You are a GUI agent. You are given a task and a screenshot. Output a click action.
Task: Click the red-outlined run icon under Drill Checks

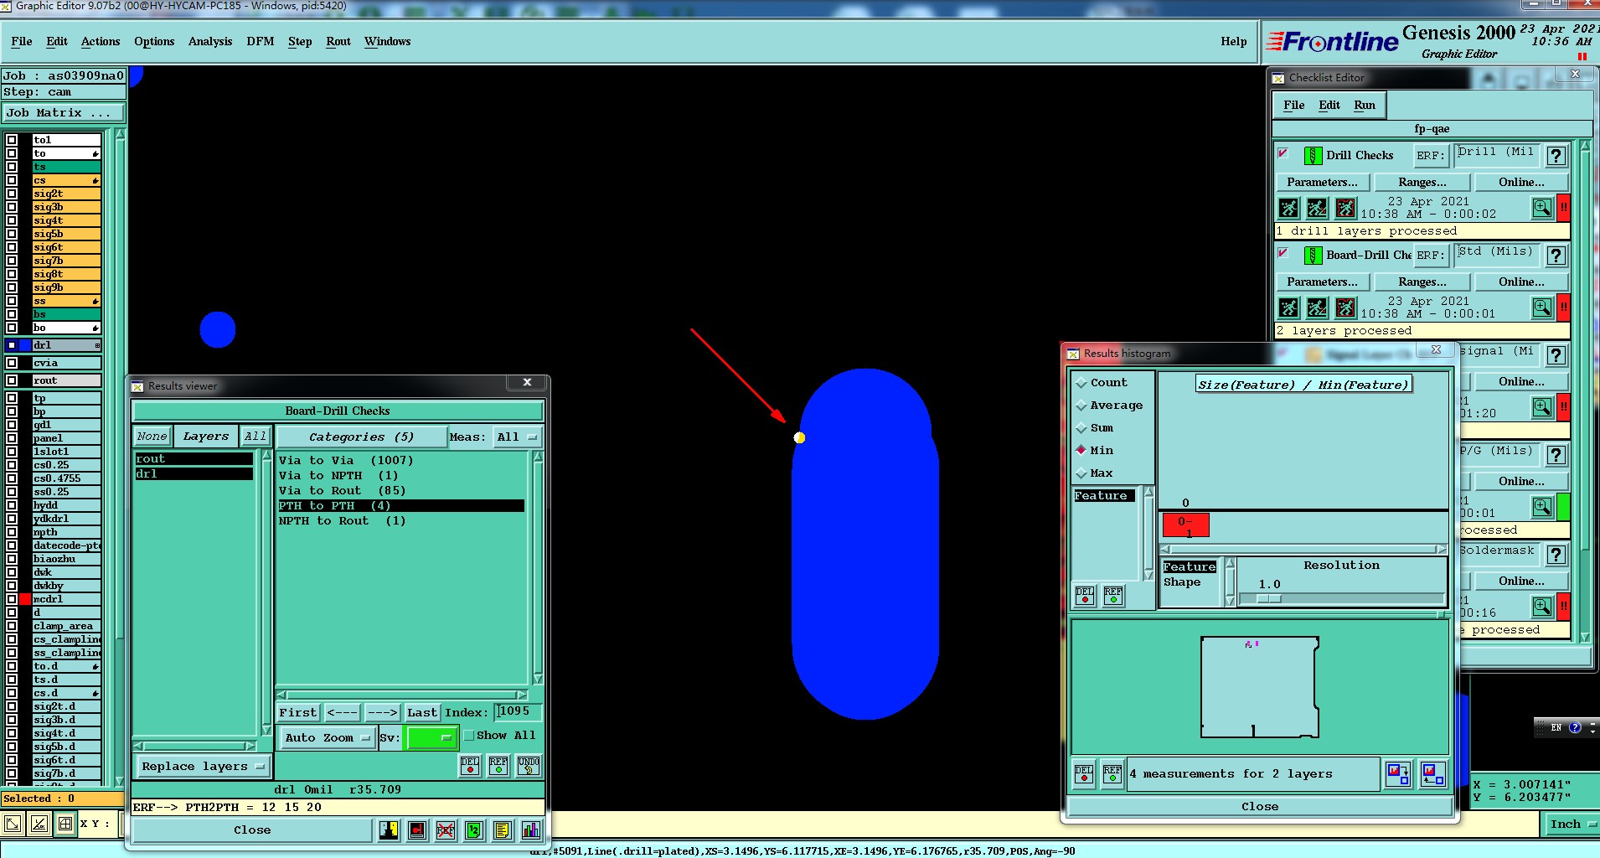pyautogui.click(x=1345, y=208)
